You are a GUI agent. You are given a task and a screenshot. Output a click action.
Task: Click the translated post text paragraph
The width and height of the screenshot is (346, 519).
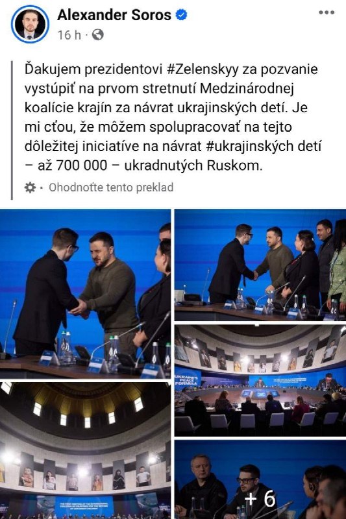[173, 117]
